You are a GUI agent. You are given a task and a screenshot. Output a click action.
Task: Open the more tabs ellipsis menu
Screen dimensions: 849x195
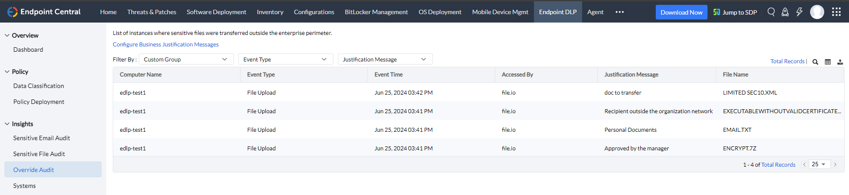coord(620,12)
